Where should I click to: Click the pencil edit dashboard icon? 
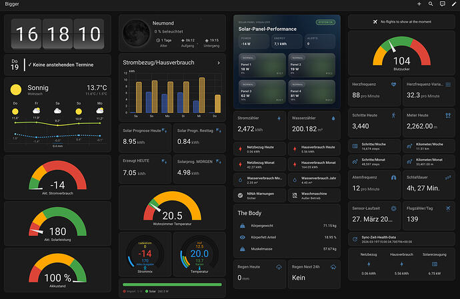[x=454, y=4]
